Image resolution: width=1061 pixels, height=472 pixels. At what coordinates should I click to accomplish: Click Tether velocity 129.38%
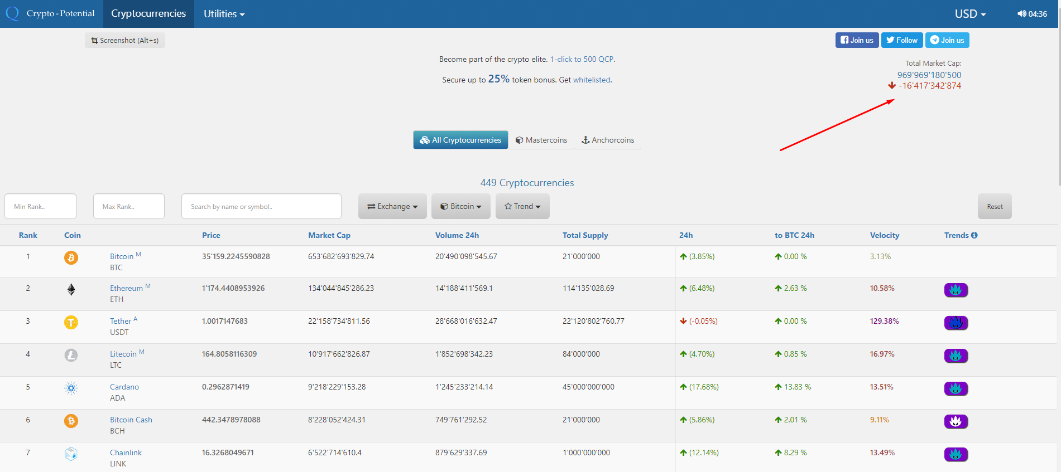[x=884, y=321]
